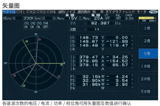Screen dimensions: 160x106
Task: Click U3 phase angle 119.47
Action: (x=119, y=45)
